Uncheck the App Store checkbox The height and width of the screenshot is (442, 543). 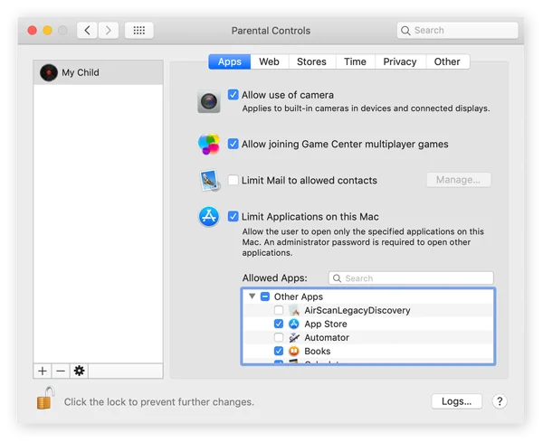[279, 324]
